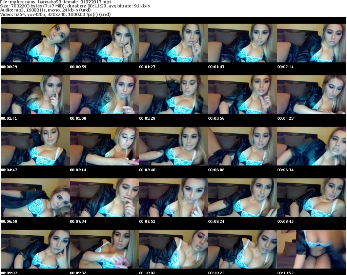The image size is (347, 275).
Task: Click the timestamp text 00:02:41
Action: point(9,118)
